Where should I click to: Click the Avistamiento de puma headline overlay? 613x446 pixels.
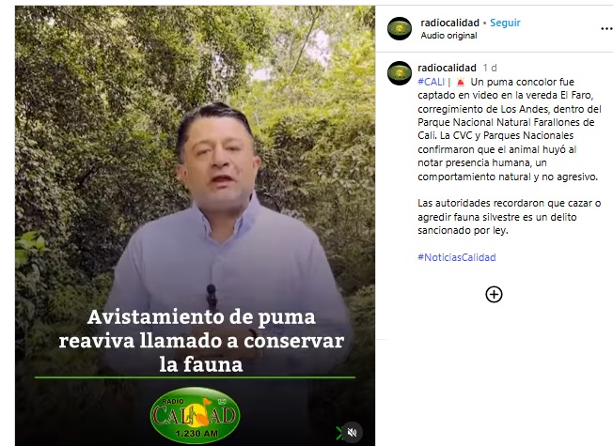point(201,340)
